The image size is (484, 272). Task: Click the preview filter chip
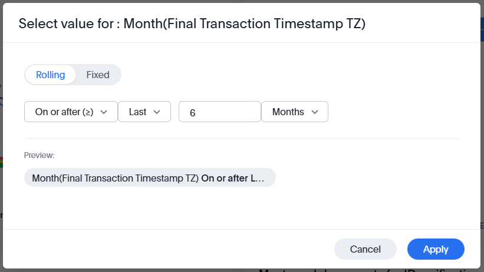click(x=150, y=177)
